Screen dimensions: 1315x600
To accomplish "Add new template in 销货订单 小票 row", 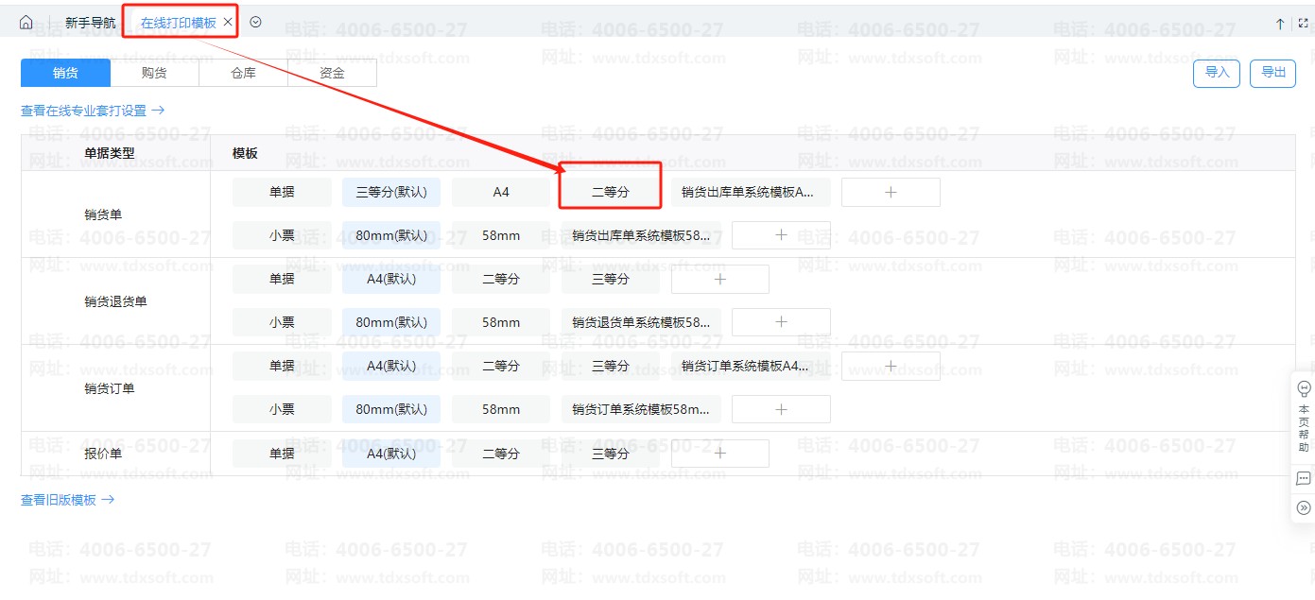I will coord(781,409).
